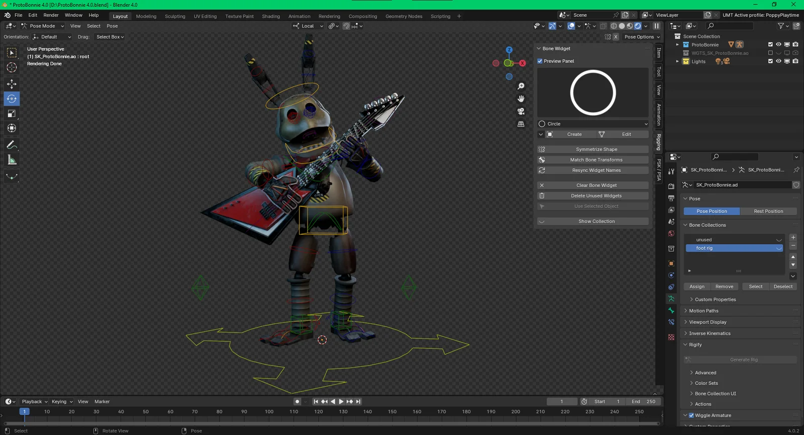Open the Render properties tab icon

point(671,186)
